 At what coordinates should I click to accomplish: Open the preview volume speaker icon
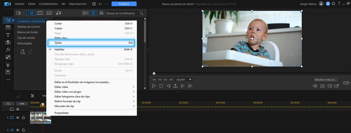click(x=315, y=86)
